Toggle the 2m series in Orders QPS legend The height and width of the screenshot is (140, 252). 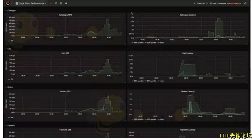(11, 117)
